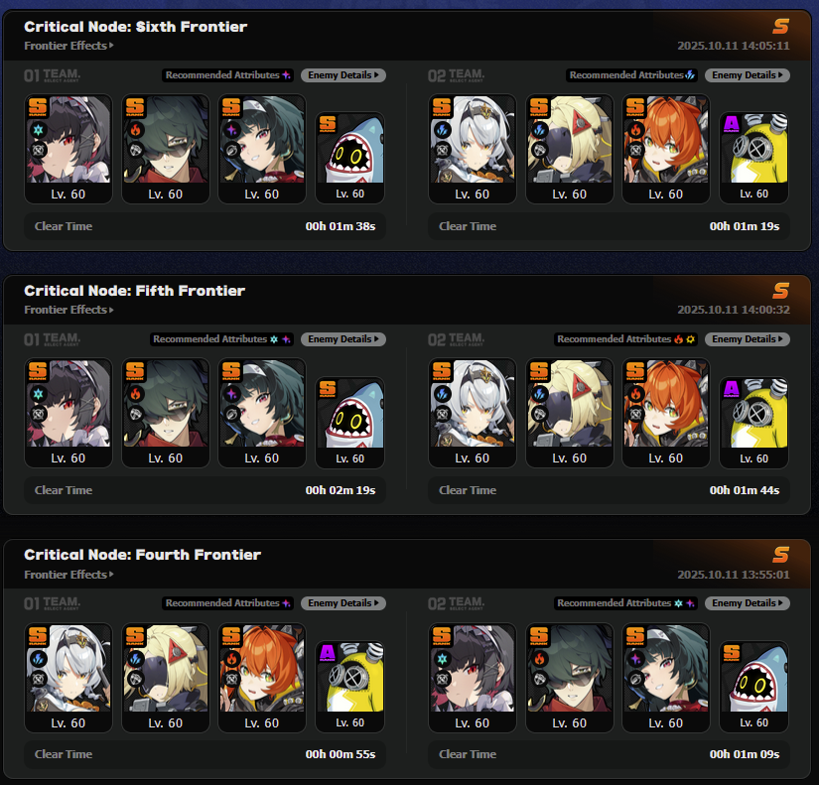Click Recommended Attributes on Sixth Frontier team 02
The width and height of the screenshot is (819, 785).
(631, 75)
